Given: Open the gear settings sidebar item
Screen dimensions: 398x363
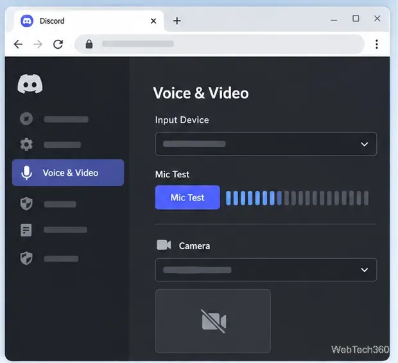Looking at the screenshot, I should pos(26,145).
